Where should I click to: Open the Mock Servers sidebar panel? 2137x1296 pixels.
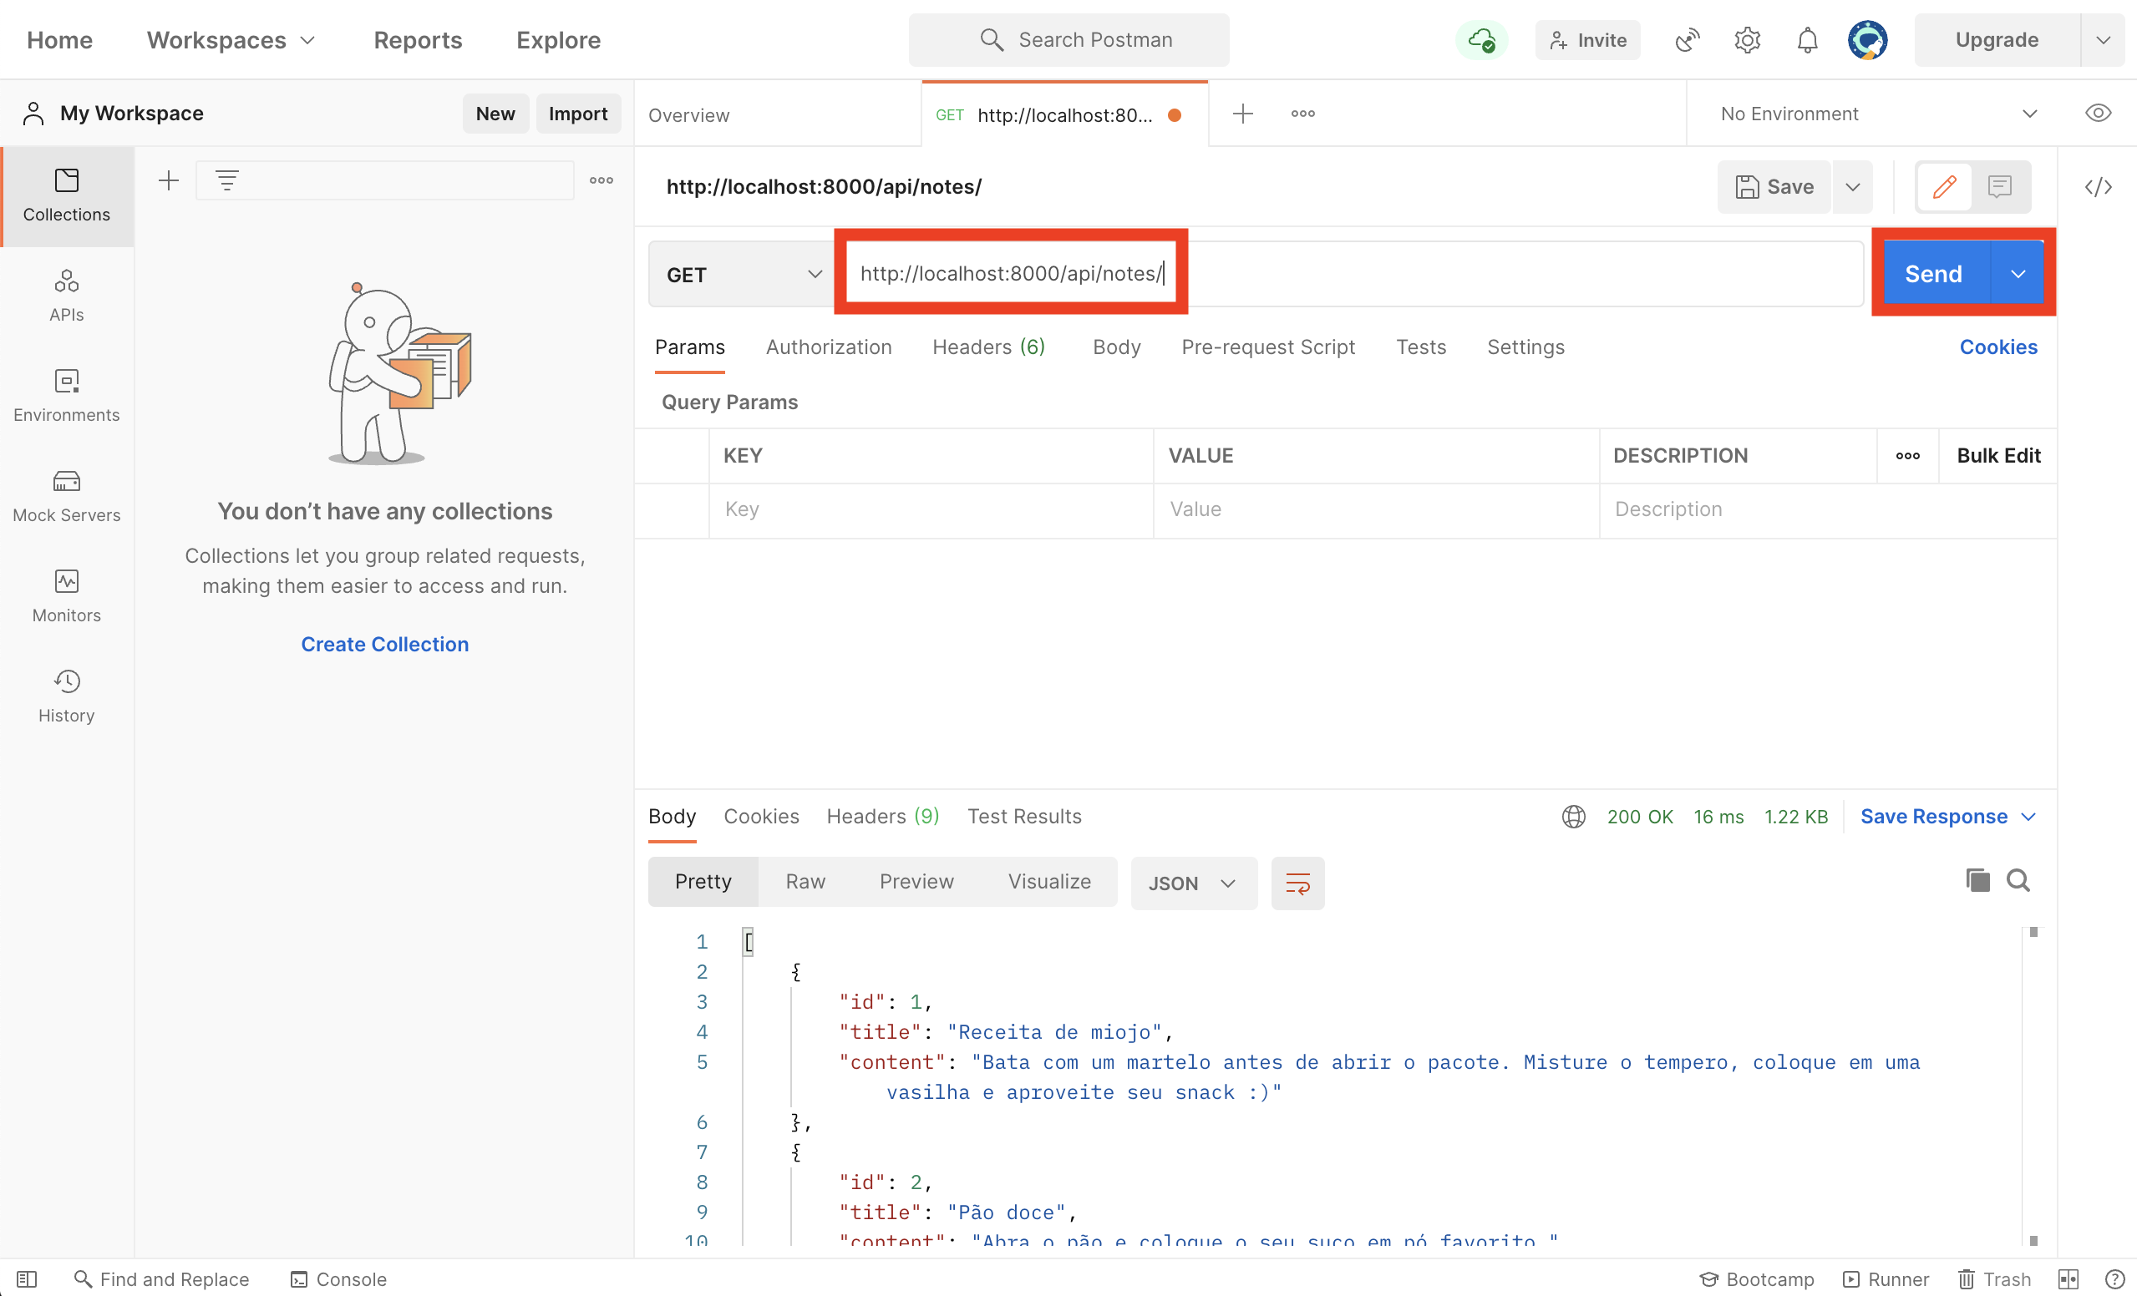[x=67, y=497]
